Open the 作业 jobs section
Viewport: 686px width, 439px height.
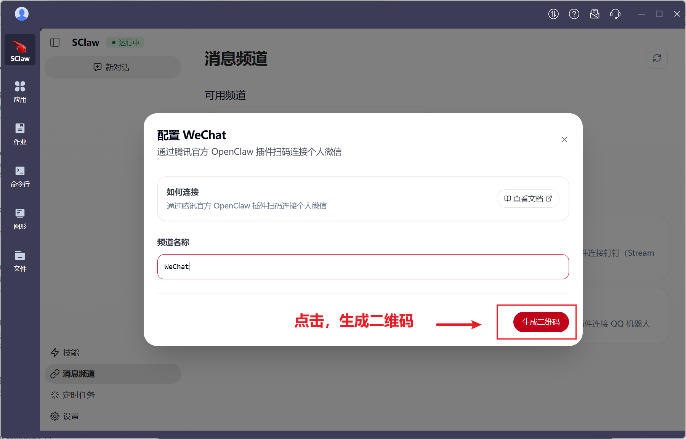(x=20, y=134)
